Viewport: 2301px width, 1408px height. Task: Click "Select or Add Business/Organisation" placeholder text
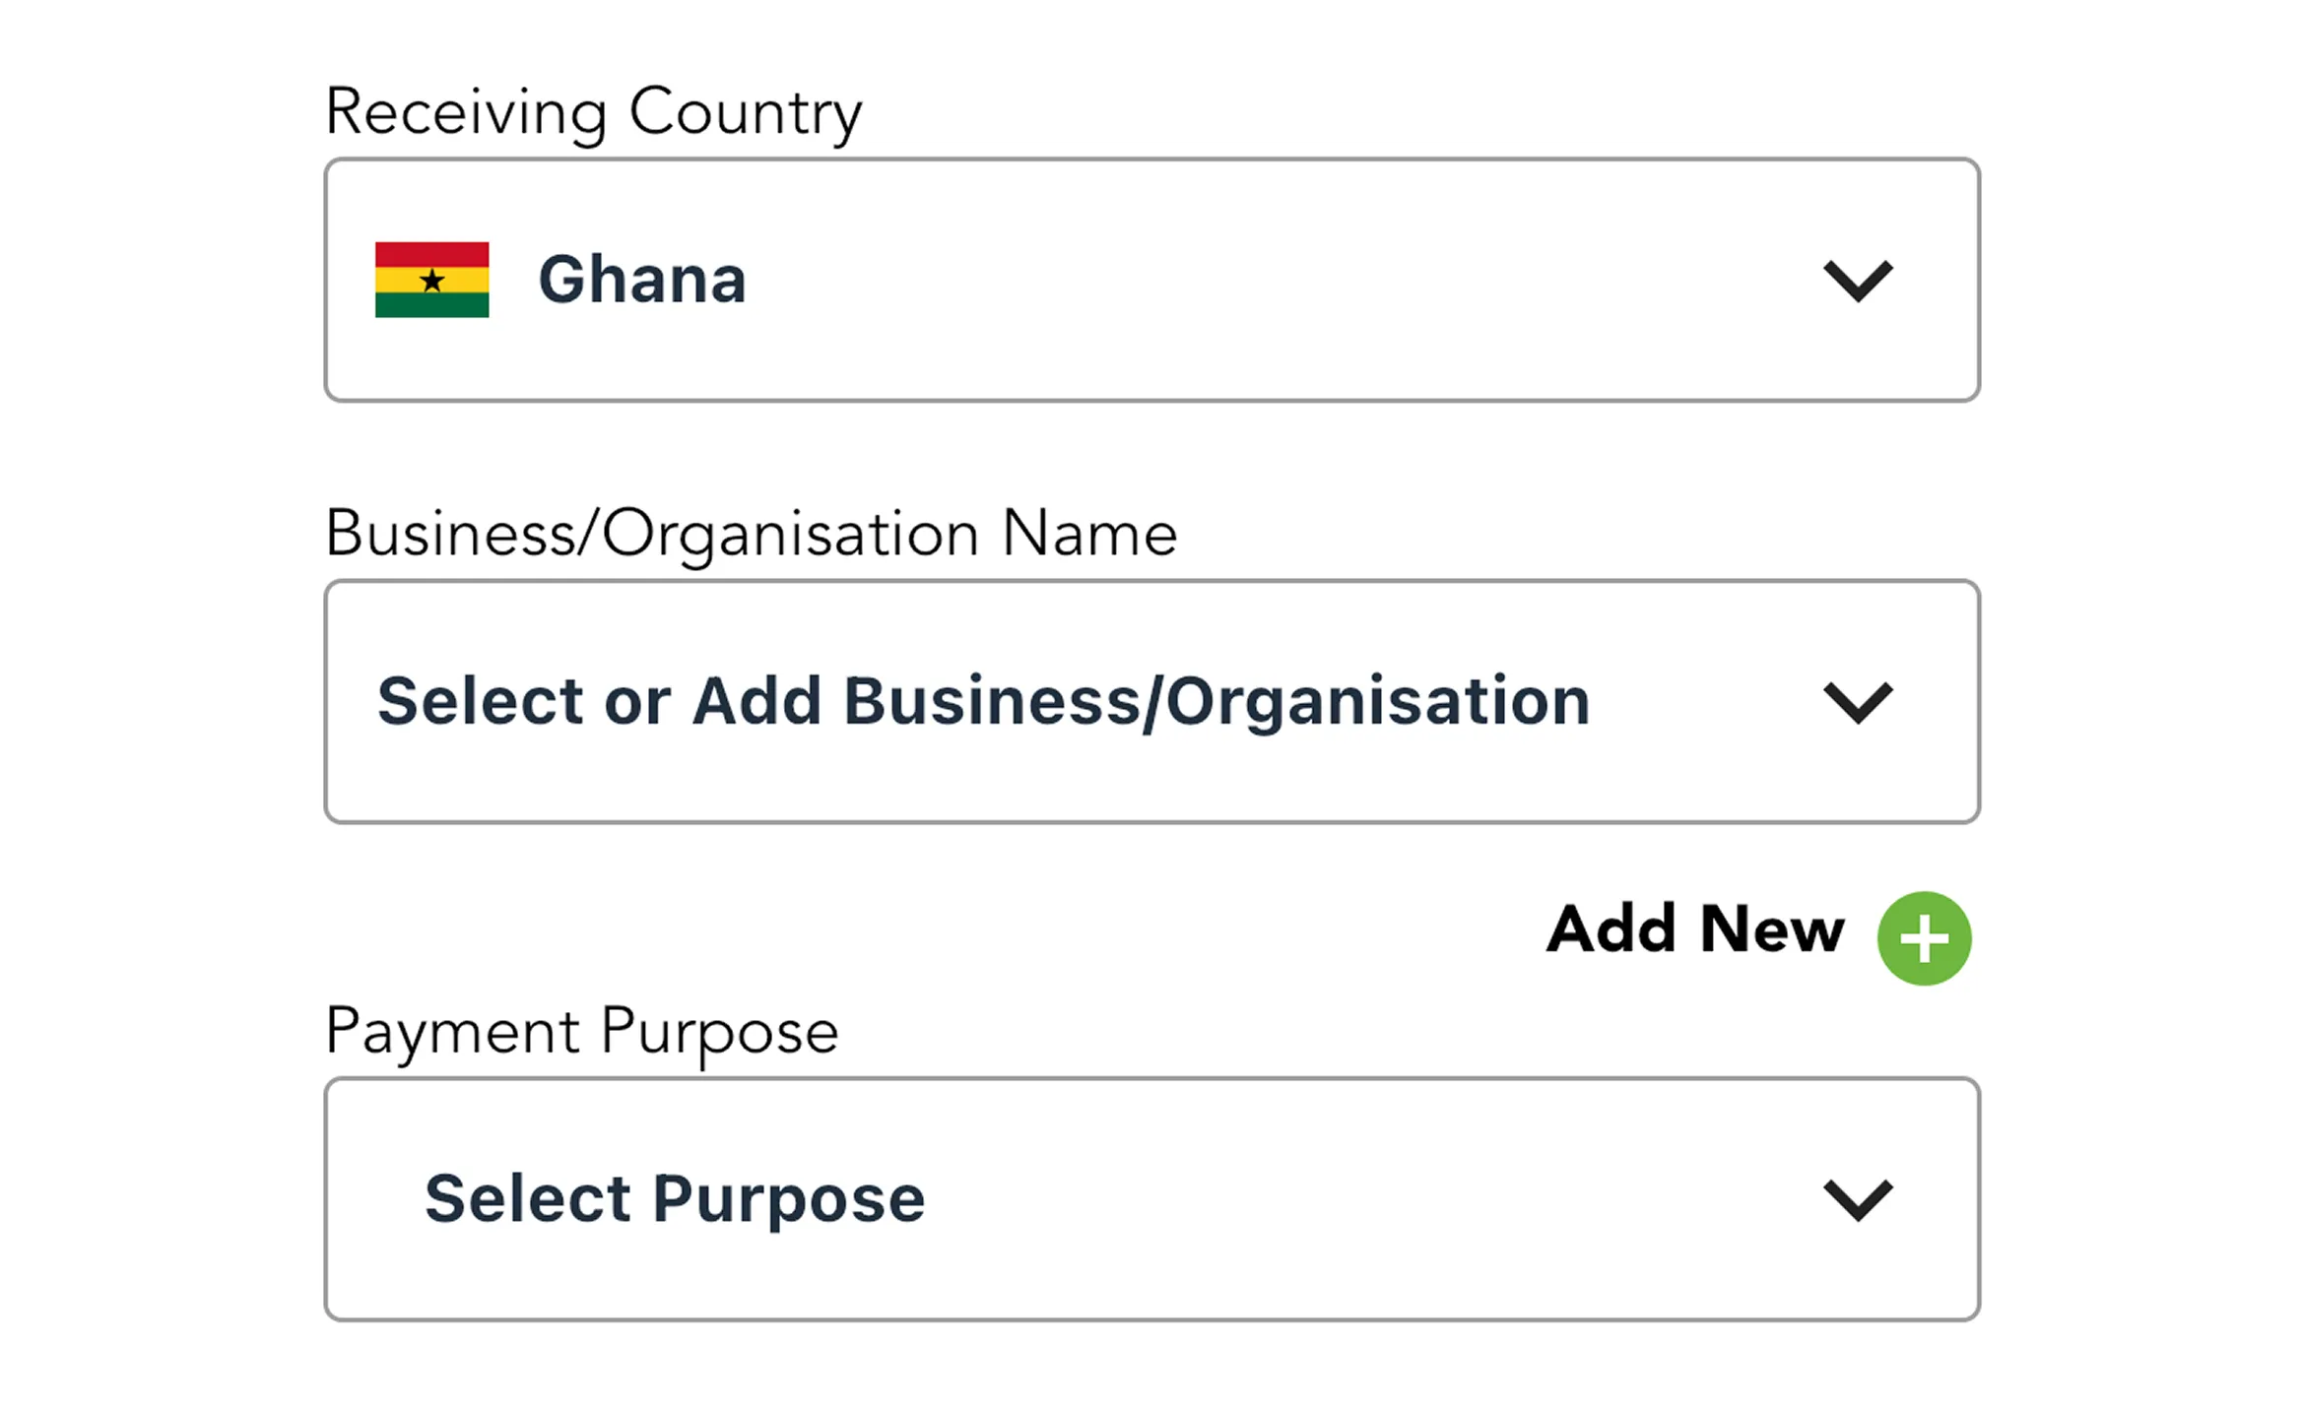click(x=983, y=701)
